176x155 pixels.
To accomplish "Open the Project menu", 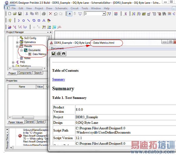I will 39,8.
